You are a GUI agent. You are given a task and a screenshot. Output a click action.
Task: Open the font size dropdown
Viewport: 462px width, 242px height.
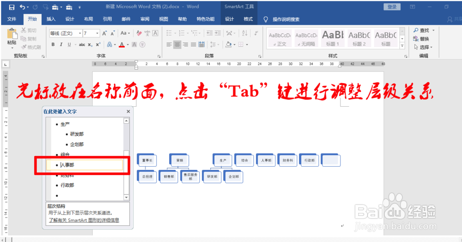click(97, 33)
